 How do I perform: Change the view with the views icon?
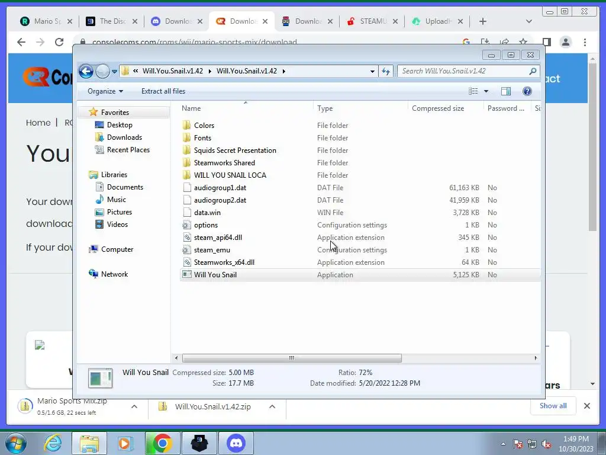click(x=473, y=91)
